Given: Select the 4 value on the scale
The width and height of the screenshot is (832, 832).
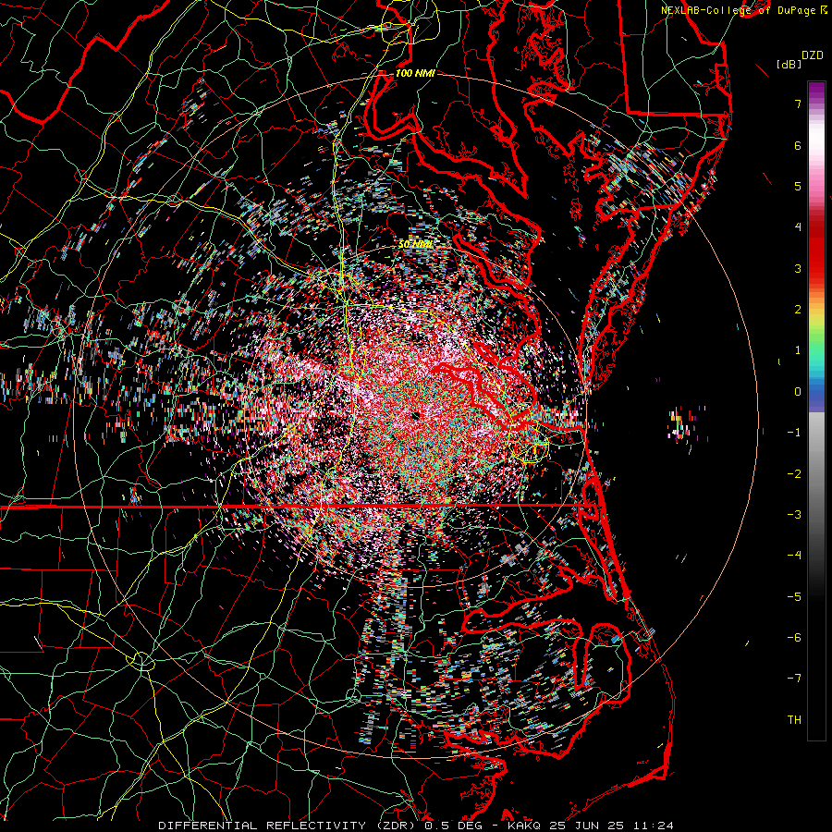Looking at the screenshot, I should [x=798, y=227].
